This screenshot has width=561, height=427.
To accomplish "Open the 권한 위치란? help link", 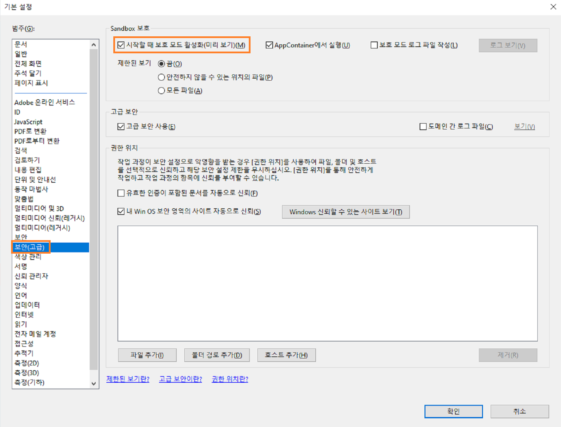I will click(x=229, y=379).
